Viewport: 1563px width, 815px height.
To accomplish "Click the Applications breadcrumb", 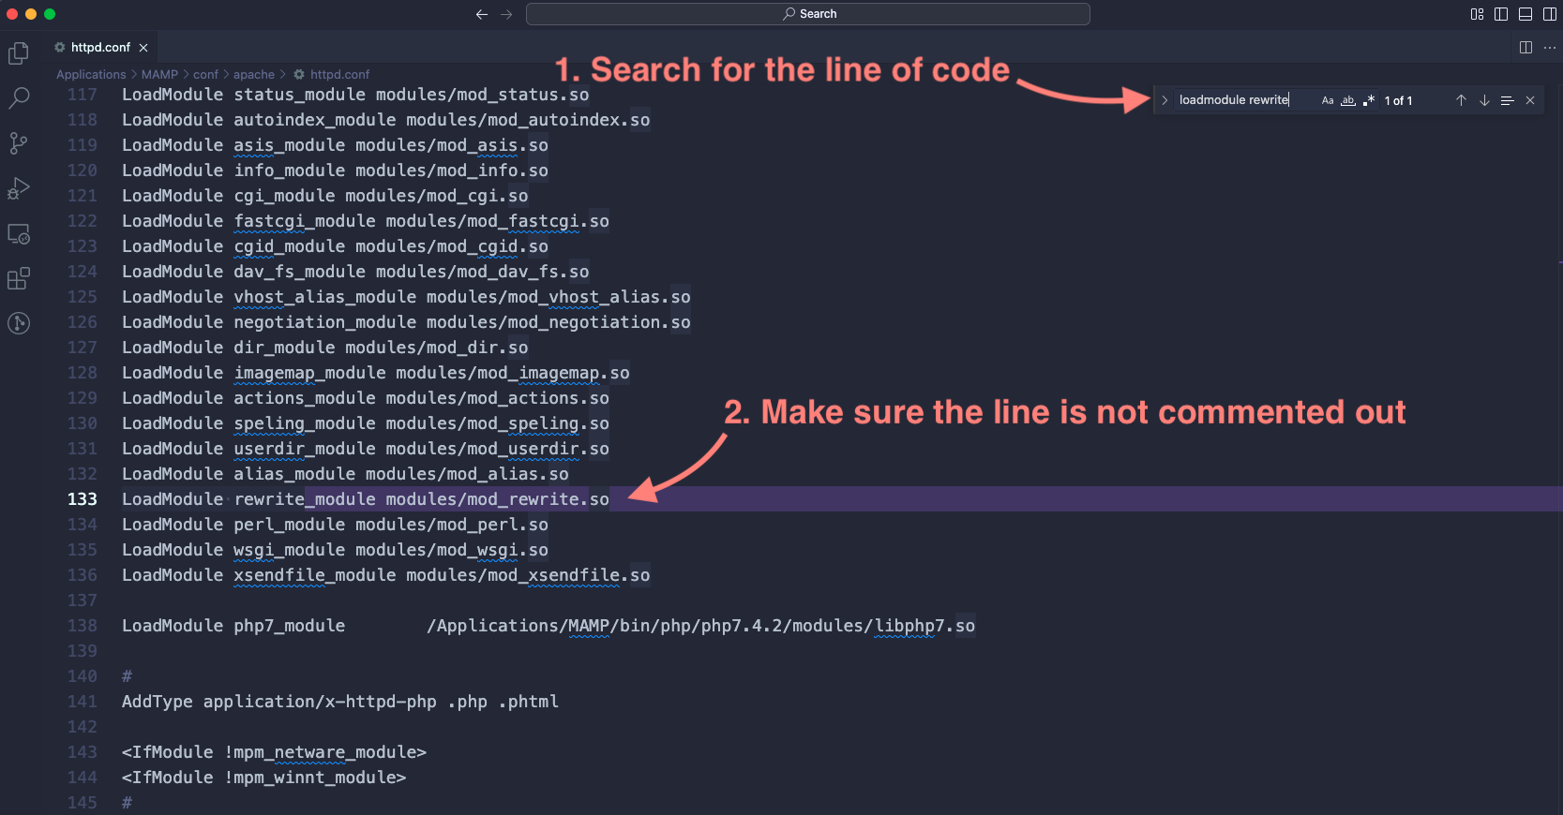I will pyautogui.click(x=91, y=74).
